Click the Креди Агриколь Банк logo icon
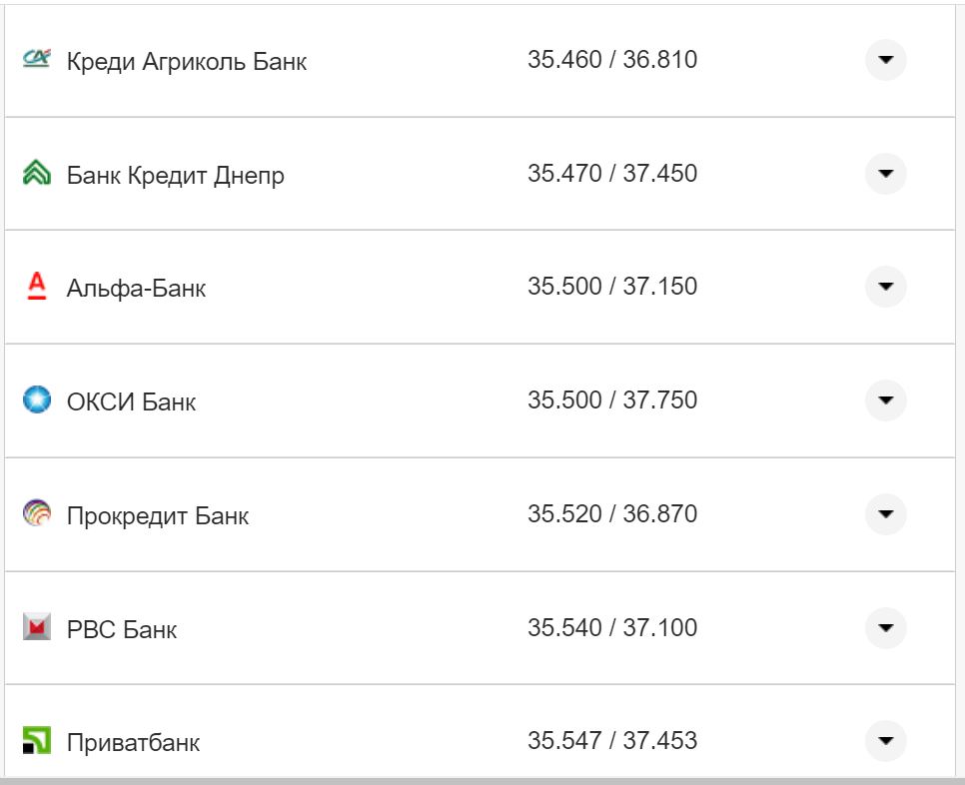965x785 pixels. coord(36,60)
